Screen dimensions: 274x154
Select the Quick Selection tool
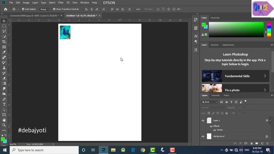point(4,37)
